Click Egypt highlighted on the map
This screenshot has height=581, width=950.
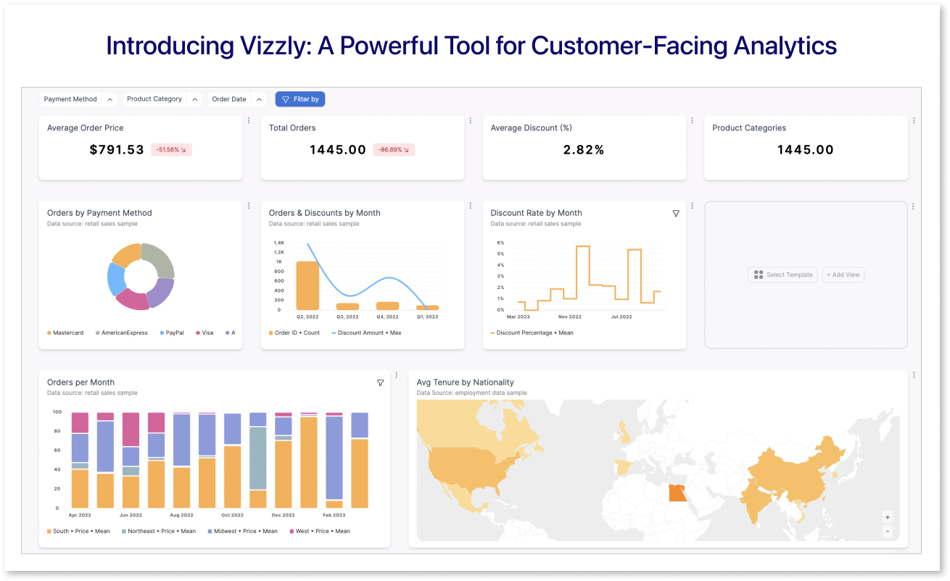[677, 493]
